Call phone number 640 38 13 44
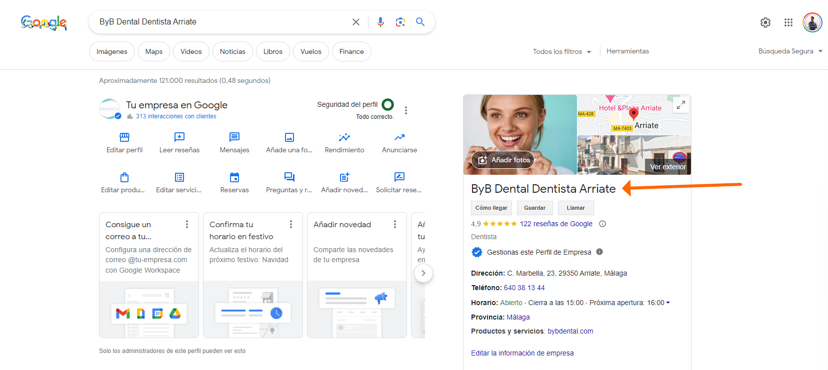This screenshot has width=828, height=370. (524, 288)
